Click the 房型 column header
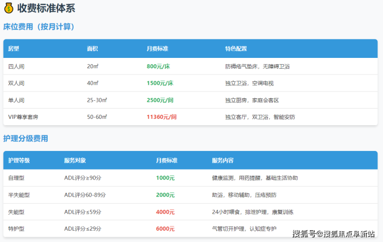383x242 pixels. (14, 49)
